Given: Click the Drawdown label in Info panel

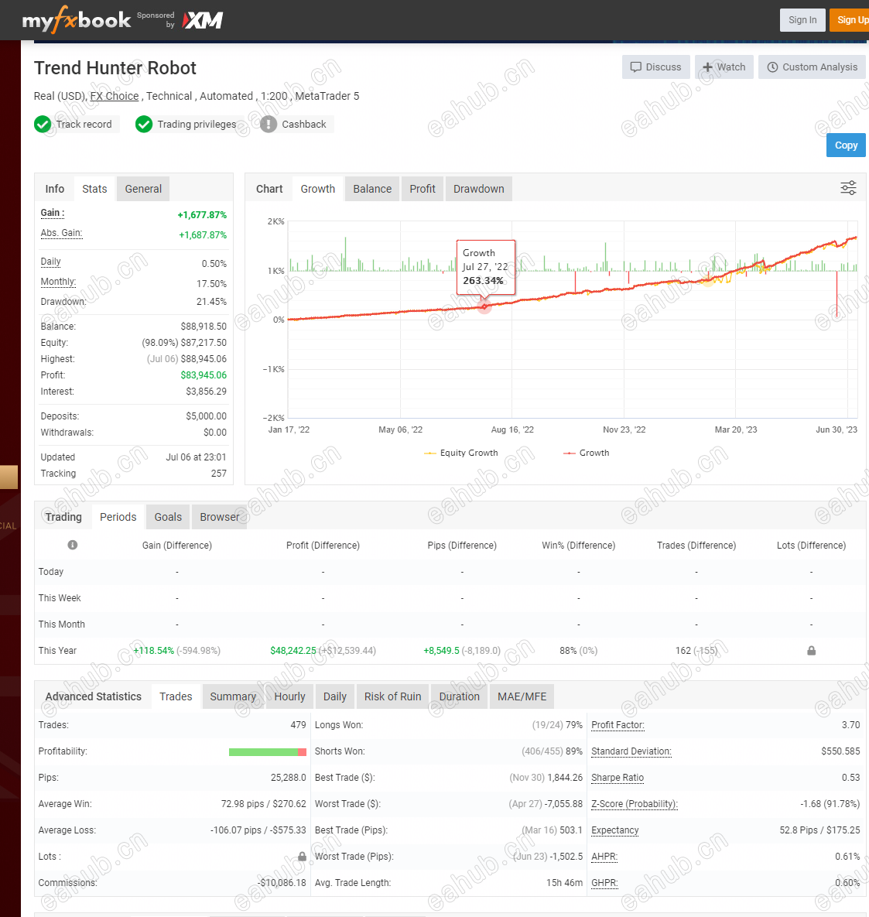Looking at the screenshot, I should pos(63,301).
